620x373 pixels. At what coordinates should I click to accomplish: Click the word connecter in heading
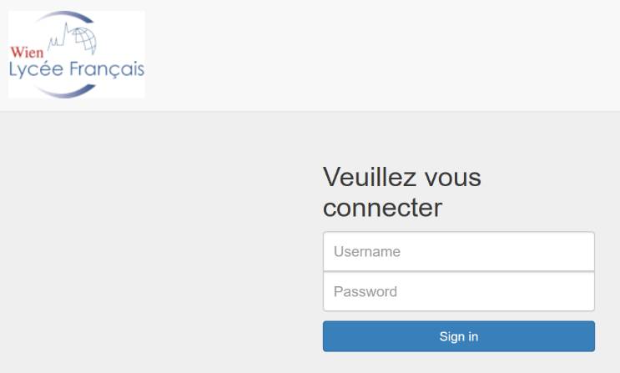coord(382,208)
